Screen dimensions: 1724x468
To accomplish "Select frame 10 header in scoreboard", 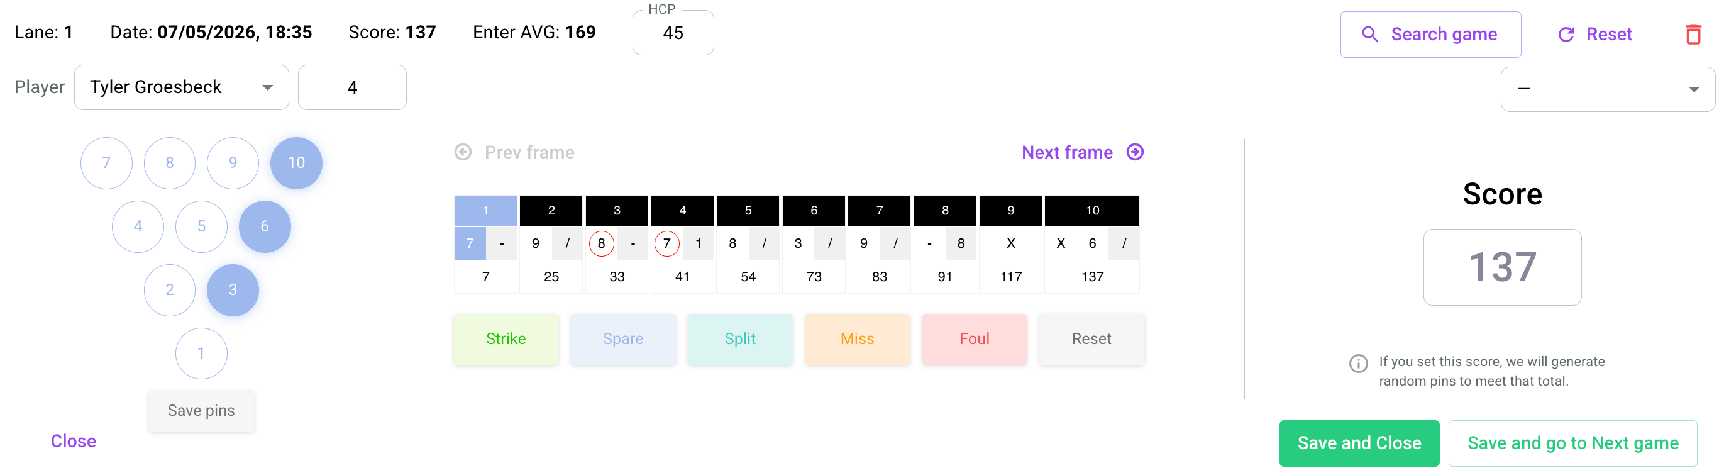I will click(x=1091, y=210).
